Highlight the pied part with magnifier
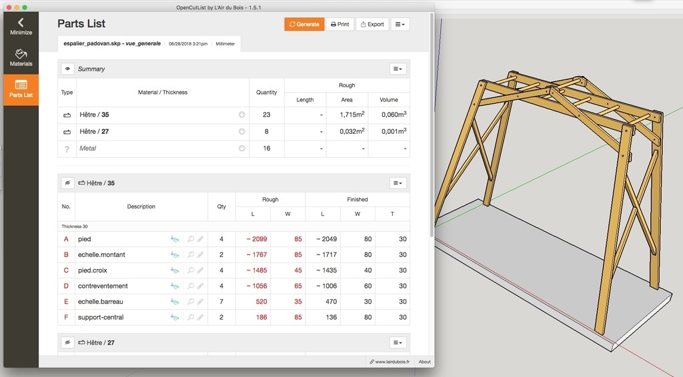Screen dimensions: 683x377 pos(190,239)
